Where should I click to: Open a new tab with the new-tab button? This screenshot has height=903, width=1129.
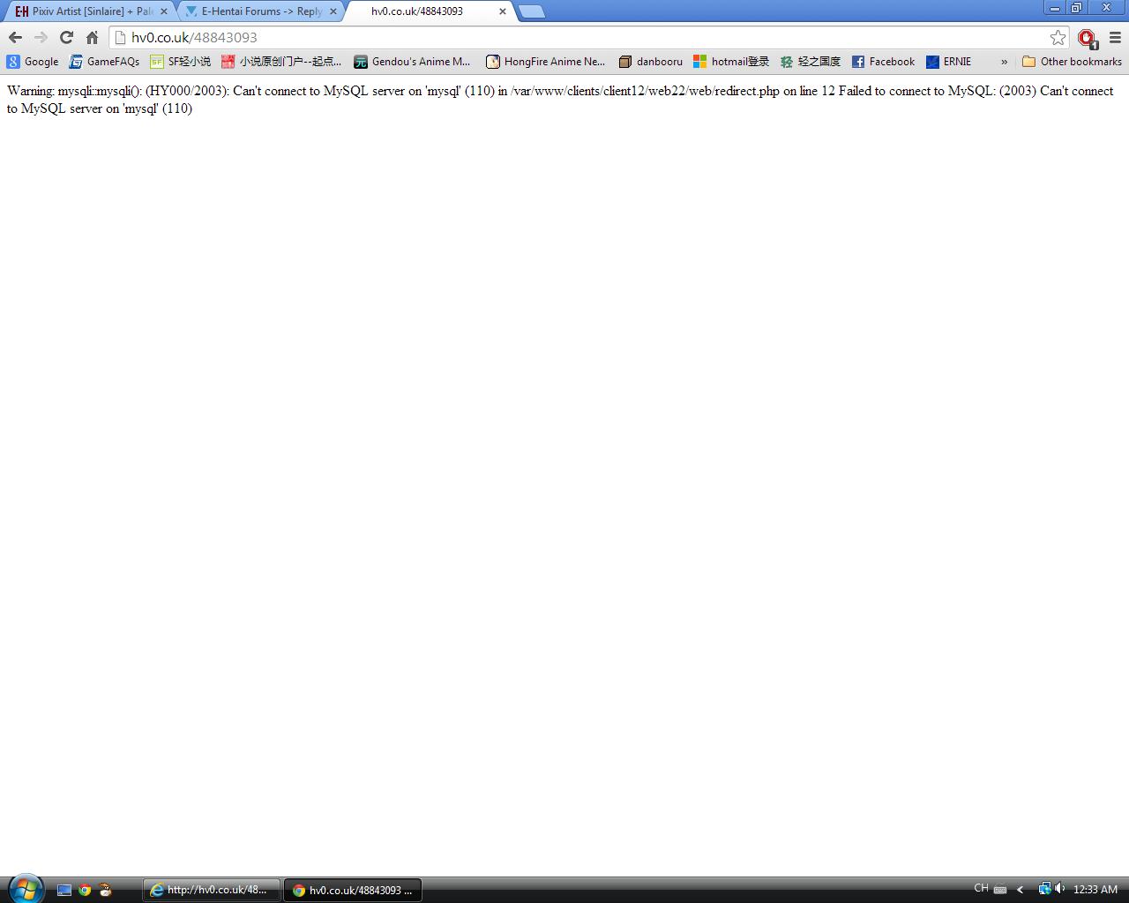coord(531,11)
